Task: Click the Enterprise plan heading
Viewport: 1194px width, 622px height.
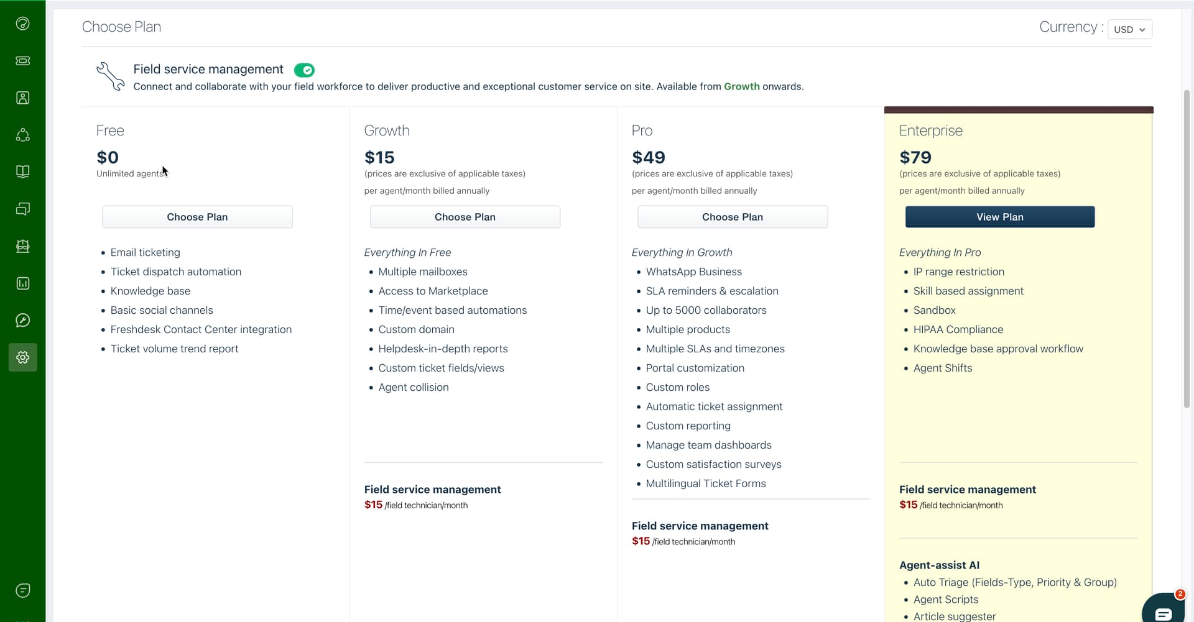Action: coord(930,130)
